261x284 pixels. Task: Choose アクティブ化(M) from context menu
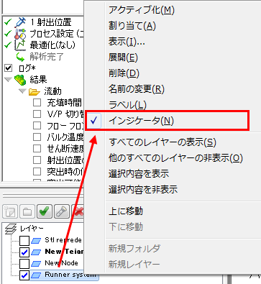point(142,10)
